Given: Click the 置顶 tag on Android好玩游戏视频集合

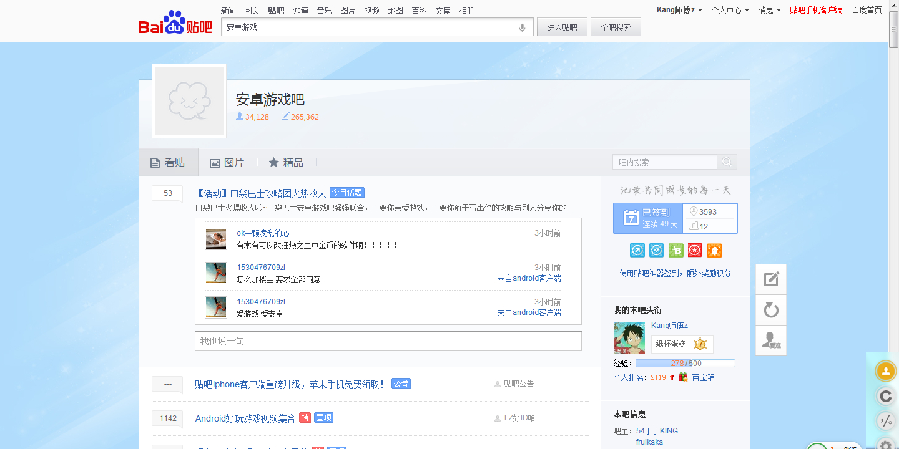Looking at the screenshot, I should tap(323, 418).
